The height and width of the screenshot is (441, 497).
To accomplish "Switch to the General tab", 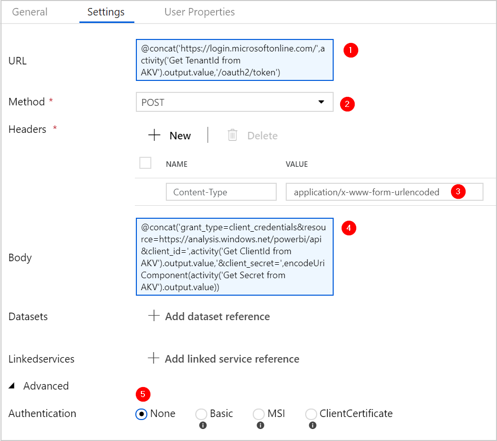I will [30, 12].
